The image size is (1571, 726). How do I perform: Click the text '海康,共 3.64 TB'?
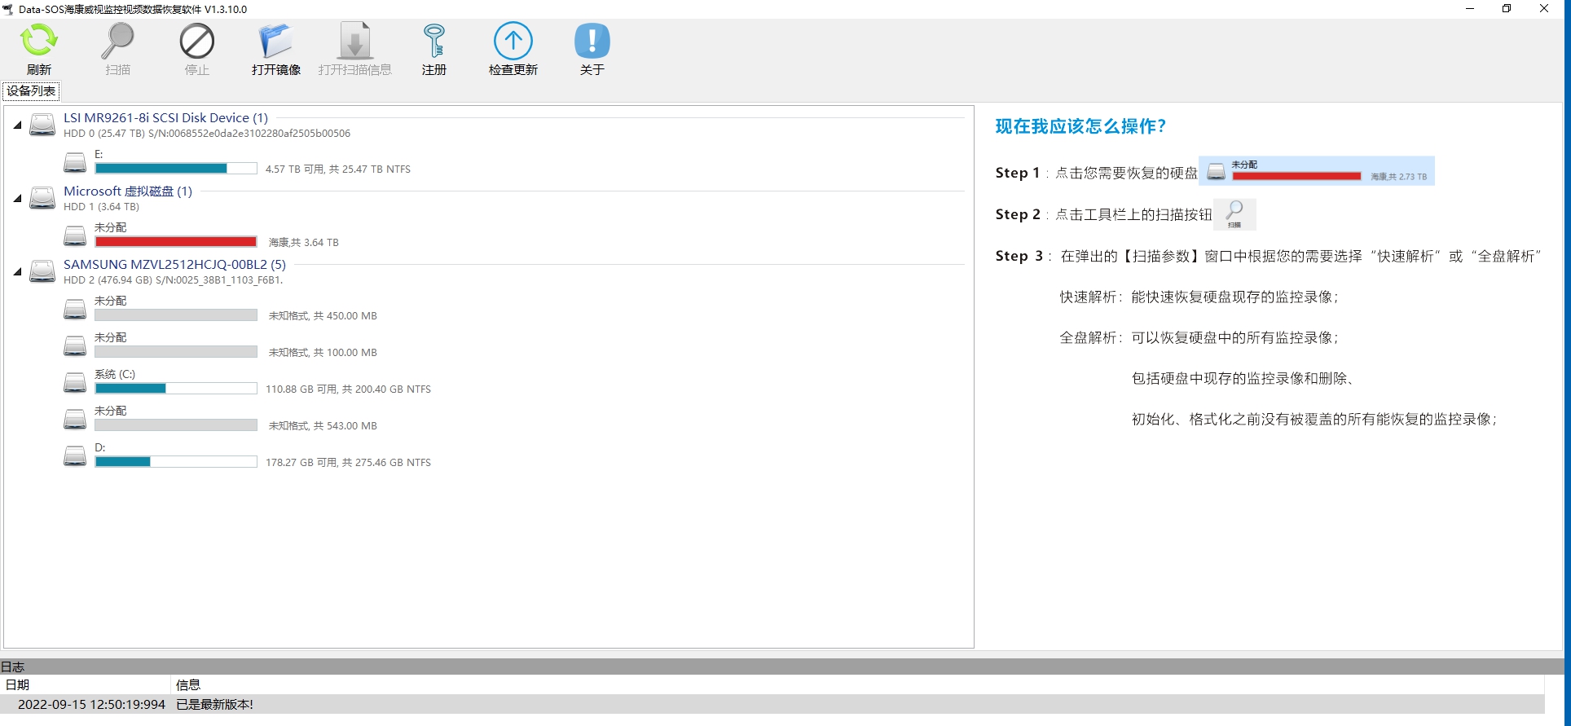click(303, 243)
